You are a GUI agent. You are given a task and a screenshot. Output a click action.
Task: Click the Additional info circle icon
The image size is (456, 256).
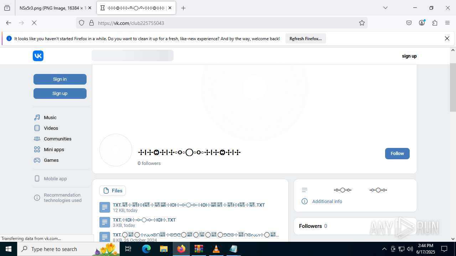tap(305, 201)
